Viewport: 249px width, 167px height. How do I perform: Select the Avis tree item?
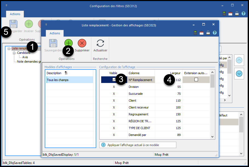click(25, 57)
